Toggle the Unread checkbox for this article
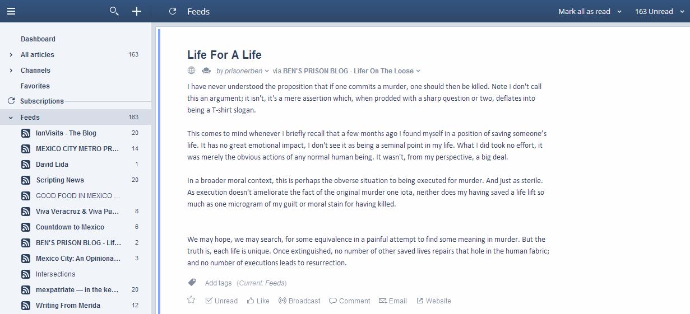This screenshot has width=690, height=314. 209,301
